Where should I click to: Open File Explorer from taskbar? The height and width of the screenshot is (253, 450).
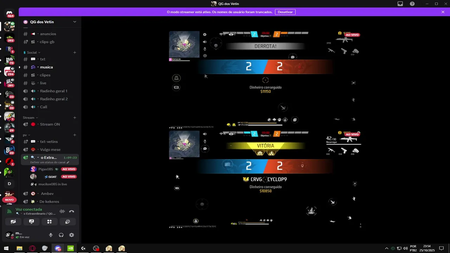(19, 248)
